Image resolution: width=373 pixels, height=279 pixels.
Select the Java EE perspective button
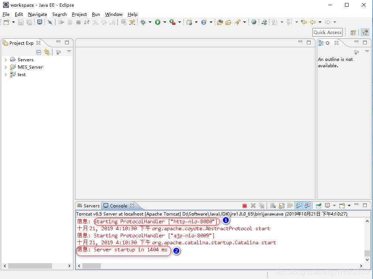(365, 32)
